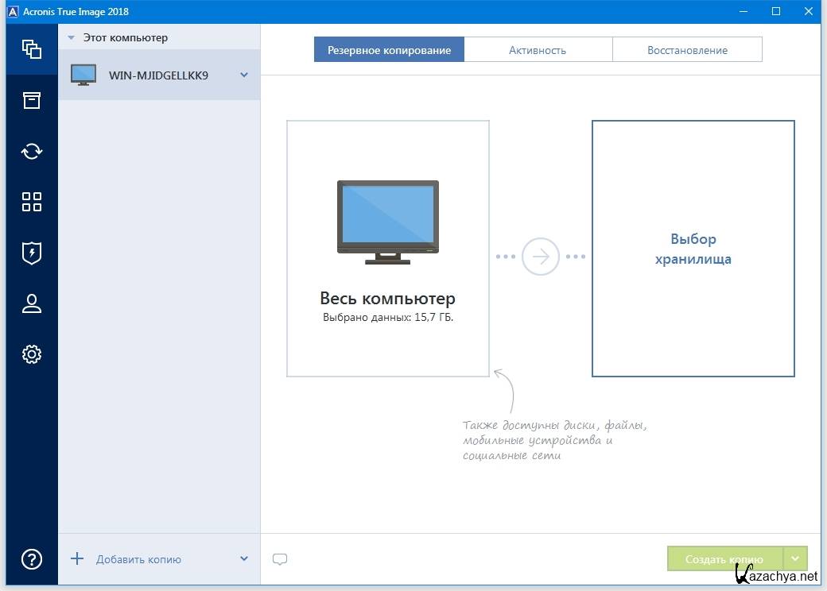827x591 pixels.
Task: Click the comment speech bubble icon
Action: 280,559
